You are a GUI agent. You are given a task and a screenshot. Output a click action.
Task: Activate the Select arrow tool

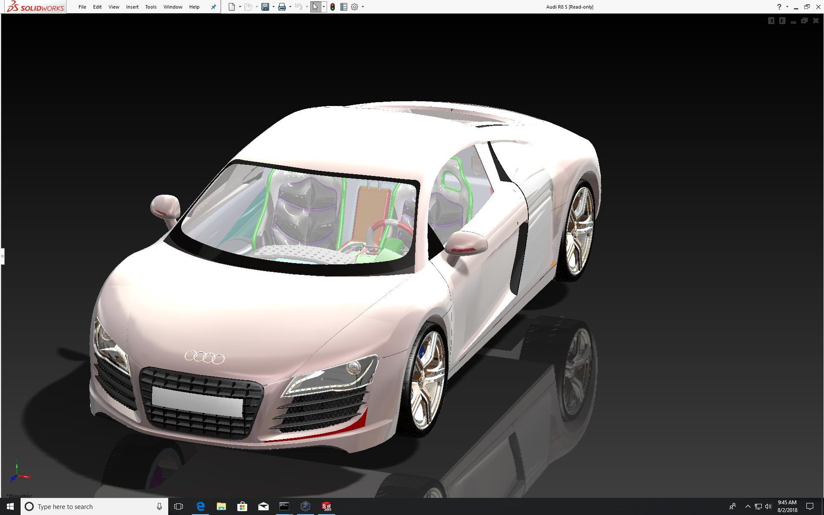[315, 7]
